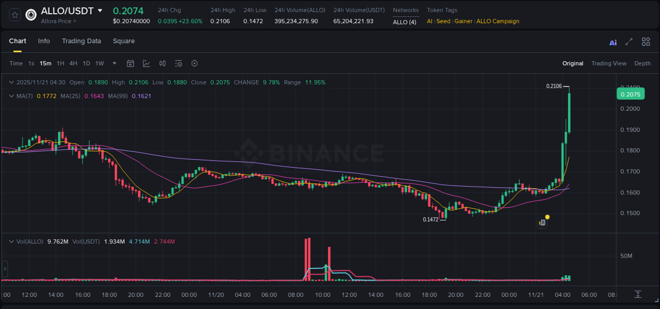
Task: Open the AI chart analysis tool
Action: [x=612, y=41]
